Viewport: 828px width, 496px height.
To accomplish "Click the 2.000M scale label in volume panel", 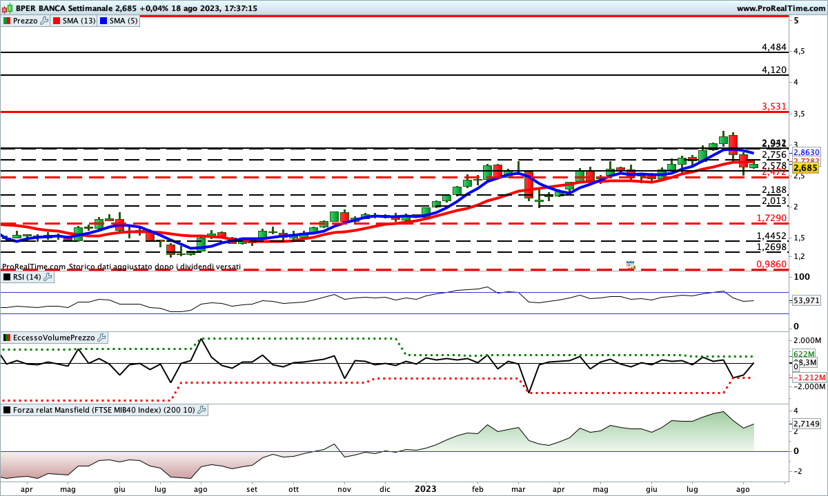I will pyautogui.click(x=809, y=341).
